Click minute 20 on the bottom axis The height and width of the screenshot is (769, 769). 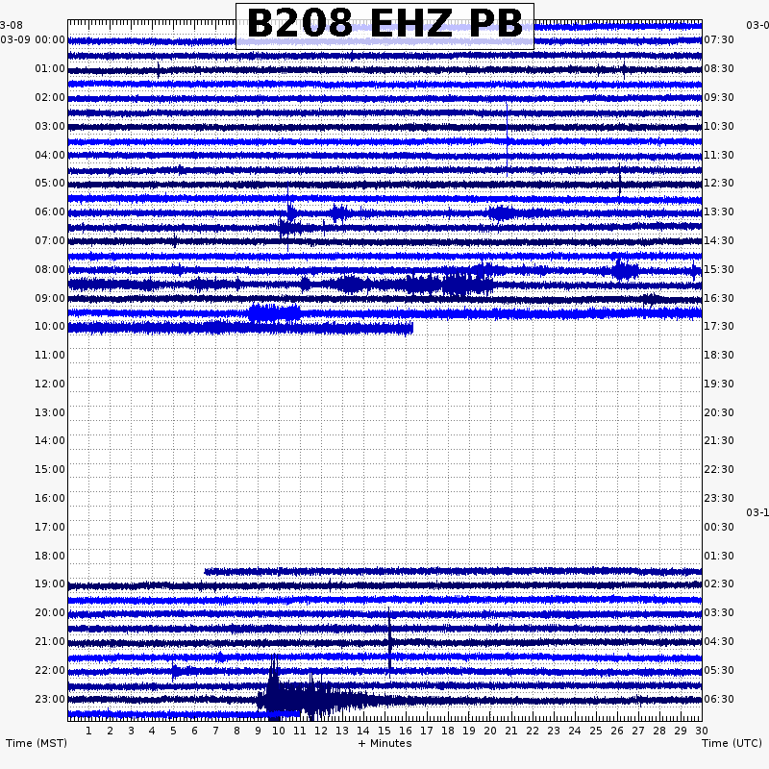click(490, 731)
